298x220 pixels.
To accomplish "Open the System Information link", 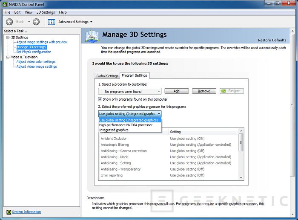I will point(26,211).
